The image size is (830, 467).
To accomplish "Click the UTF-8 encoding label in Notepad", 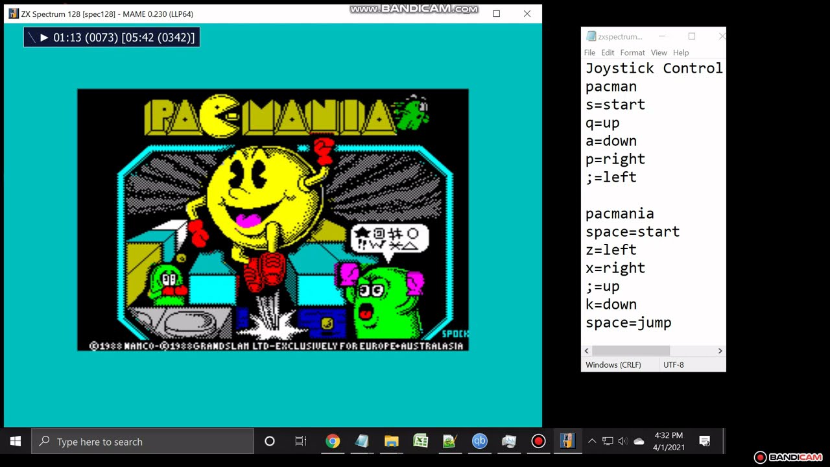I will coord(673,365).
